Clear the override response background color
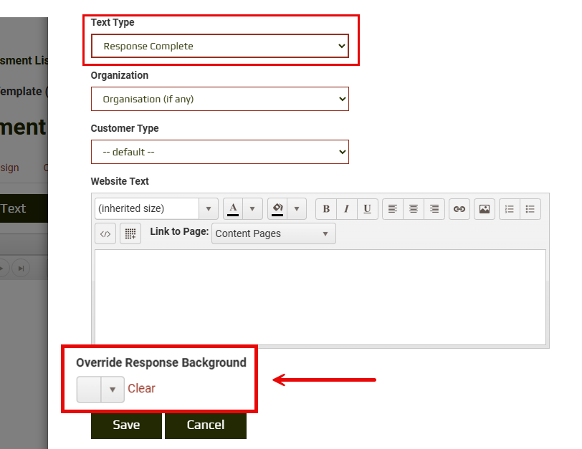This screenshot has width=582, height=449. (141, 389)
